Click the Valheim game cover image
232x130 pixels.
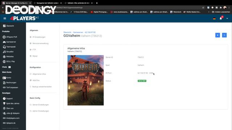(86, 80)
